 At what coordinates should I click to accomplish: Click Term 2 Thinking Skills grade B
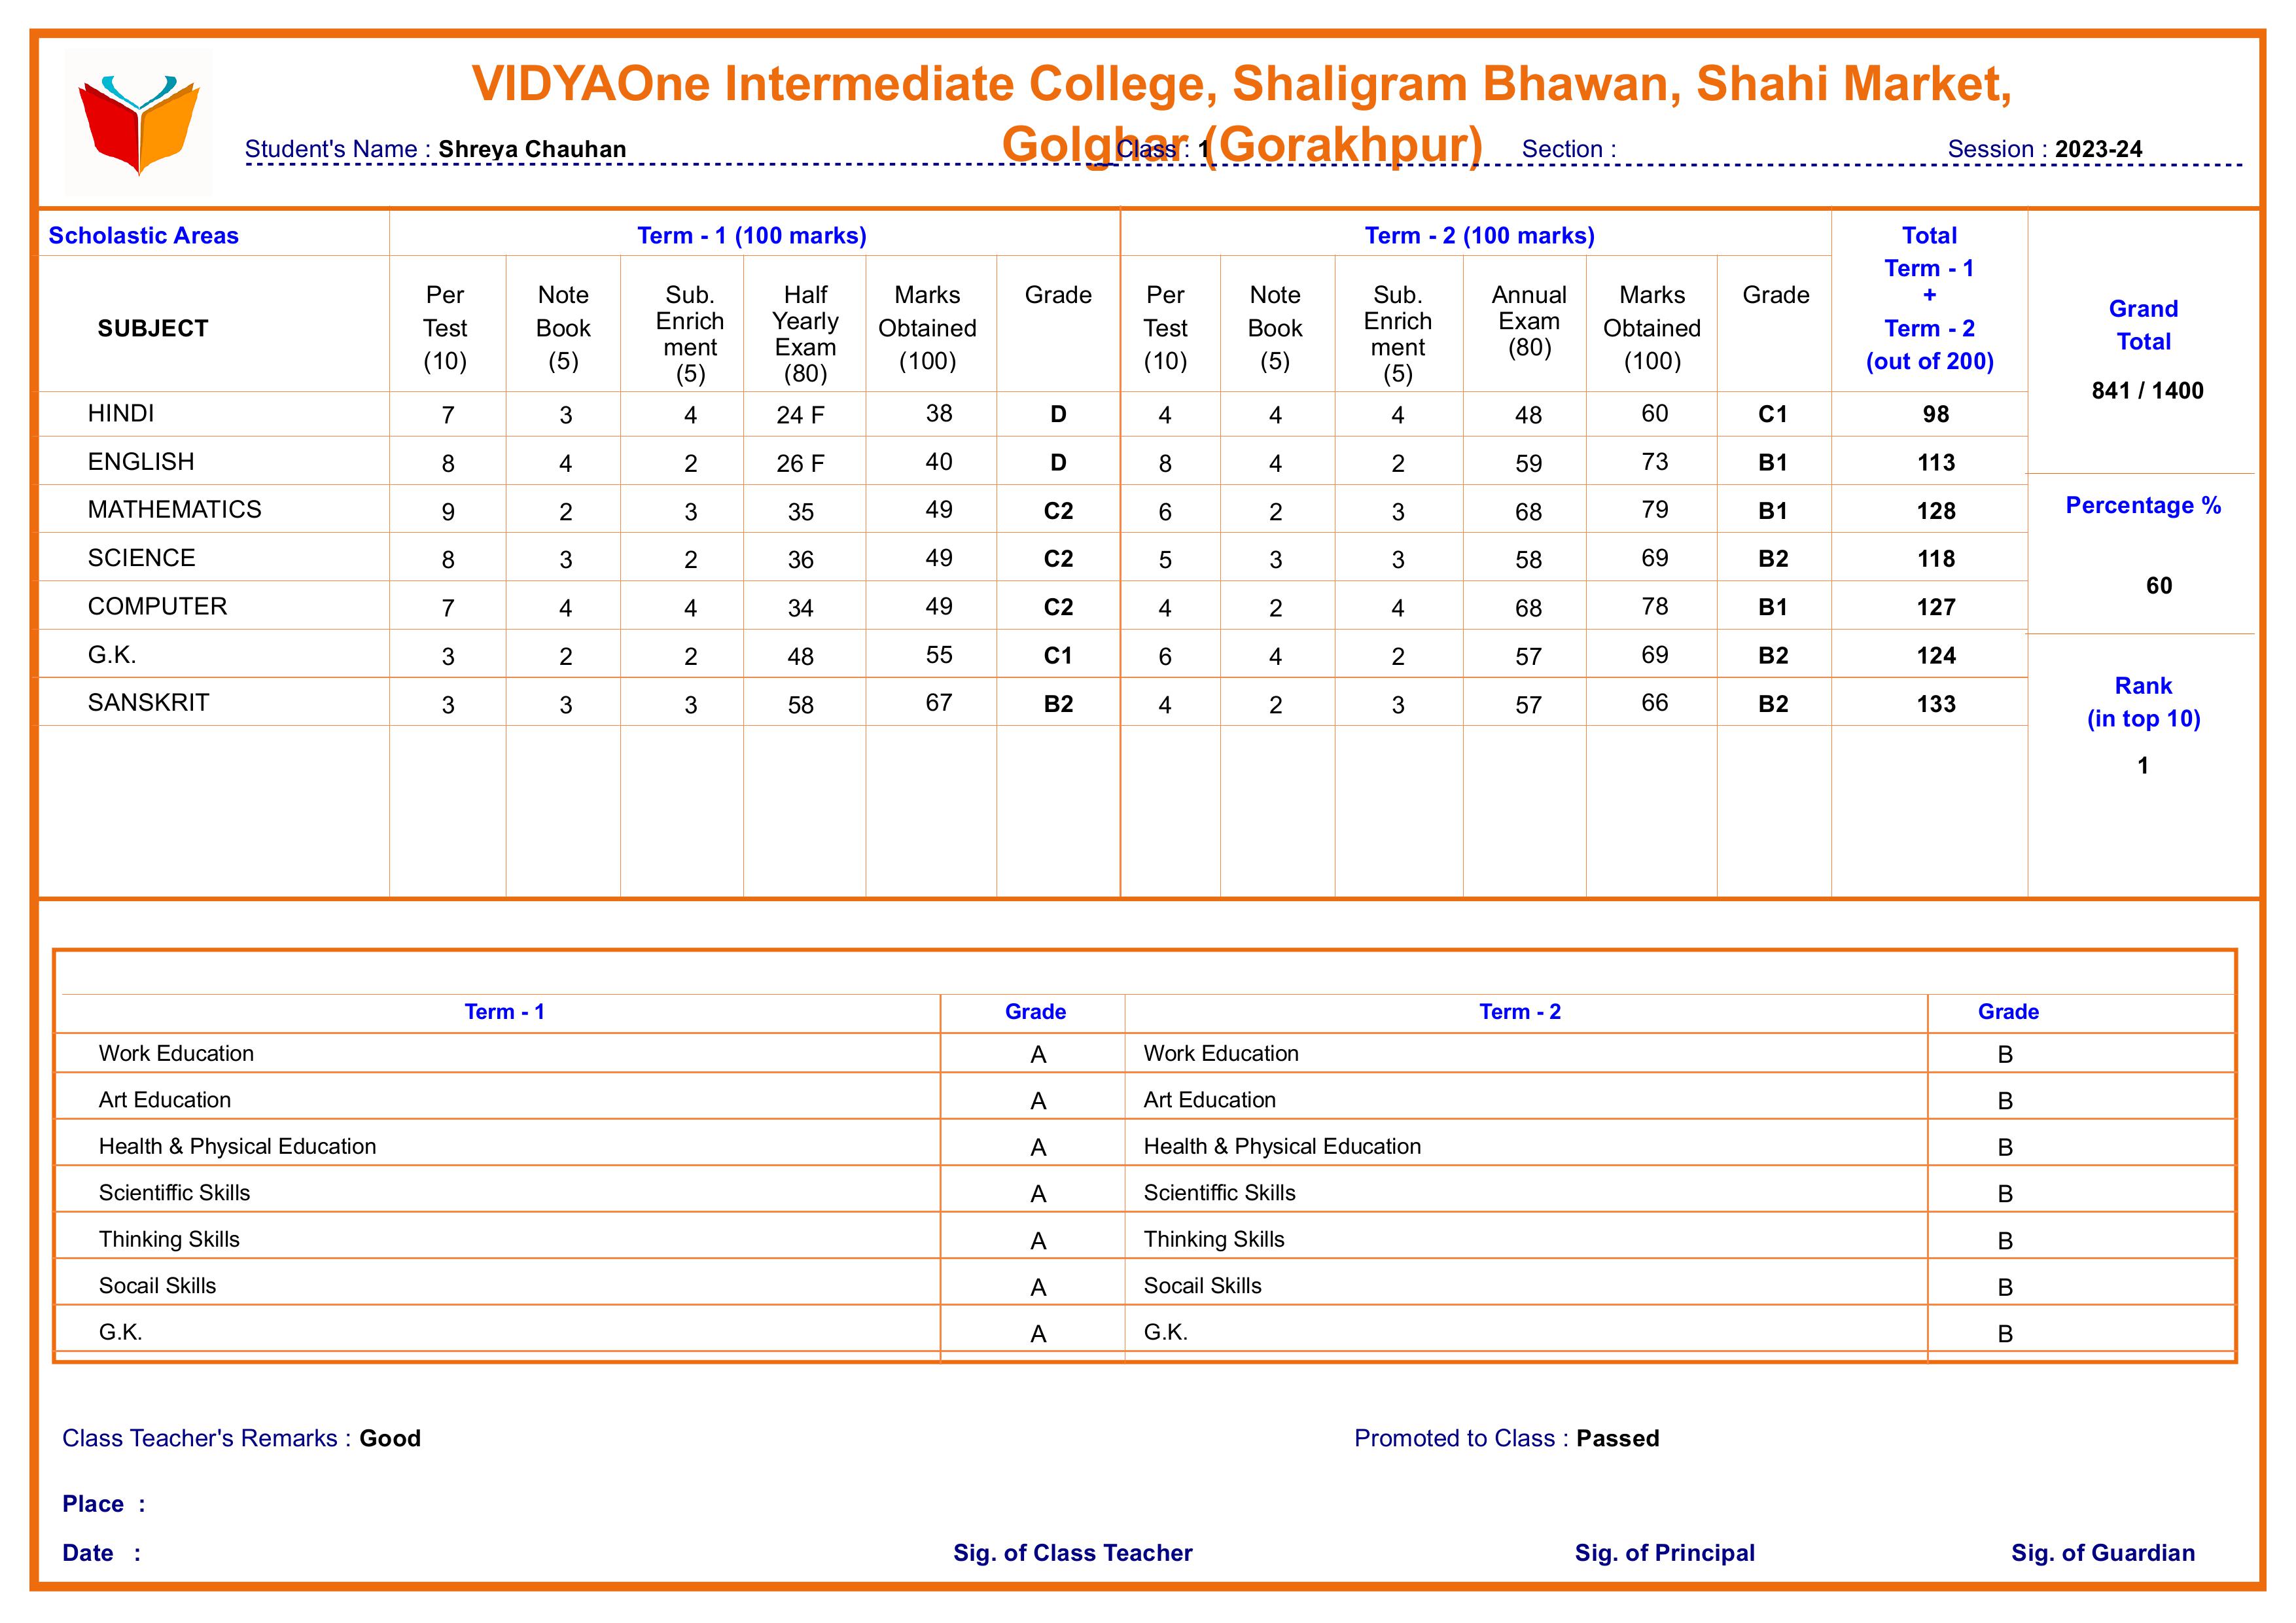(2004, 1240)
